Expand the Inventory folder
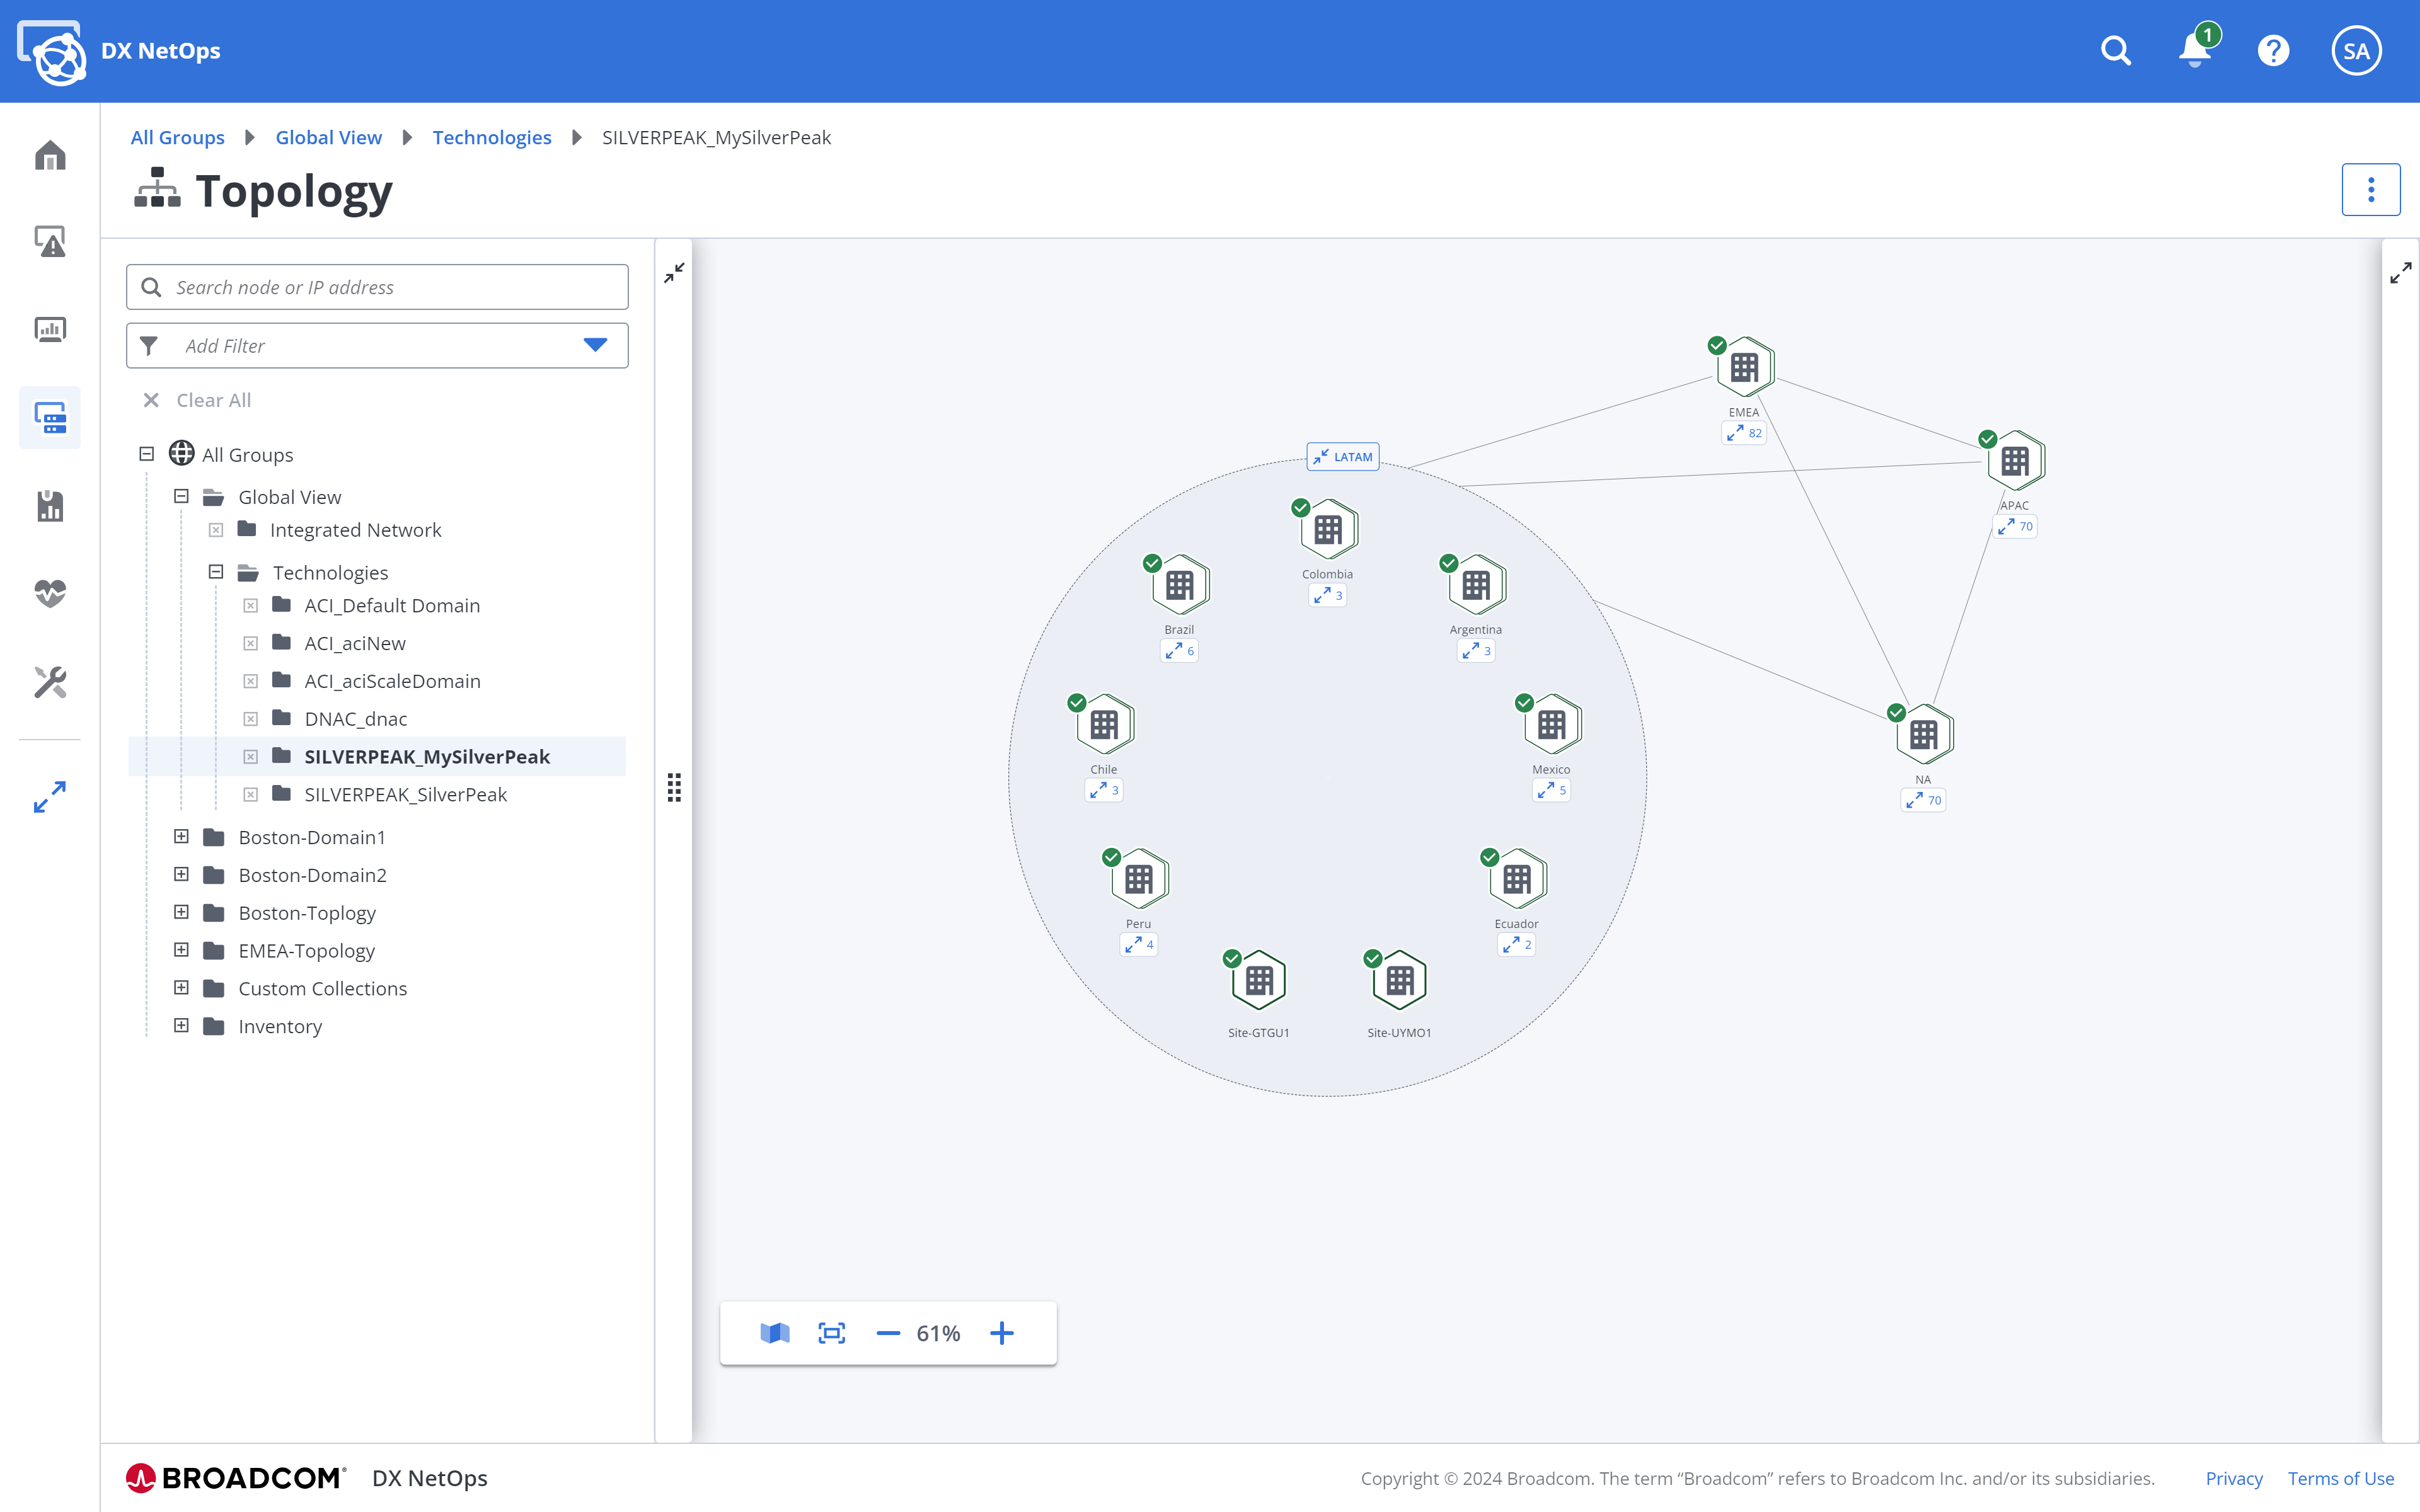Screen dimensions: 2420x1512 181,1025
